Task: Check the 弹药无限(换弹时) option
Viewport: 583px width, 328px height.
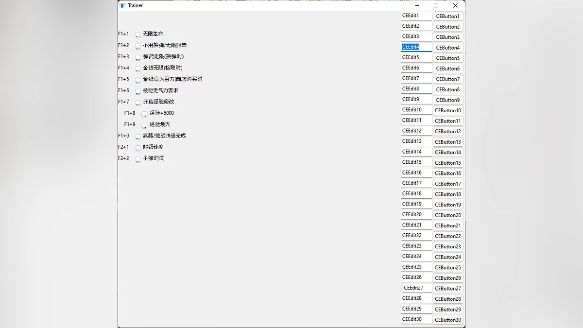Action: 138,57
